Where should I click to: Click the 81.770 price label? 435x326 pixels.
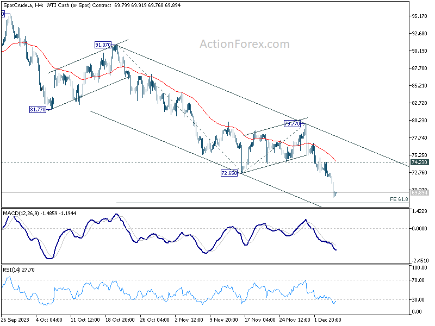(38, 110)
